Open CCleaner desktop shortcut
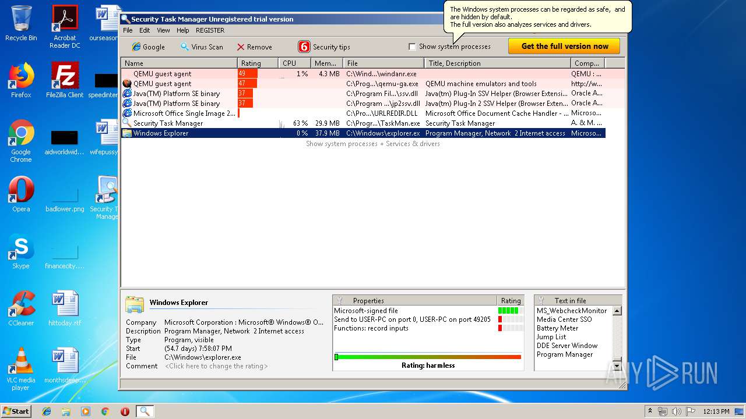The height and width of the screenshot is (419, 746). (21, 308)
